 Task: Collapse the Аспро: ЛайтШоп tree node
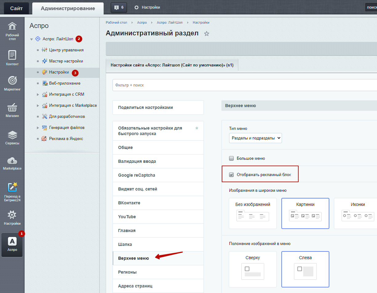point(31,39)
